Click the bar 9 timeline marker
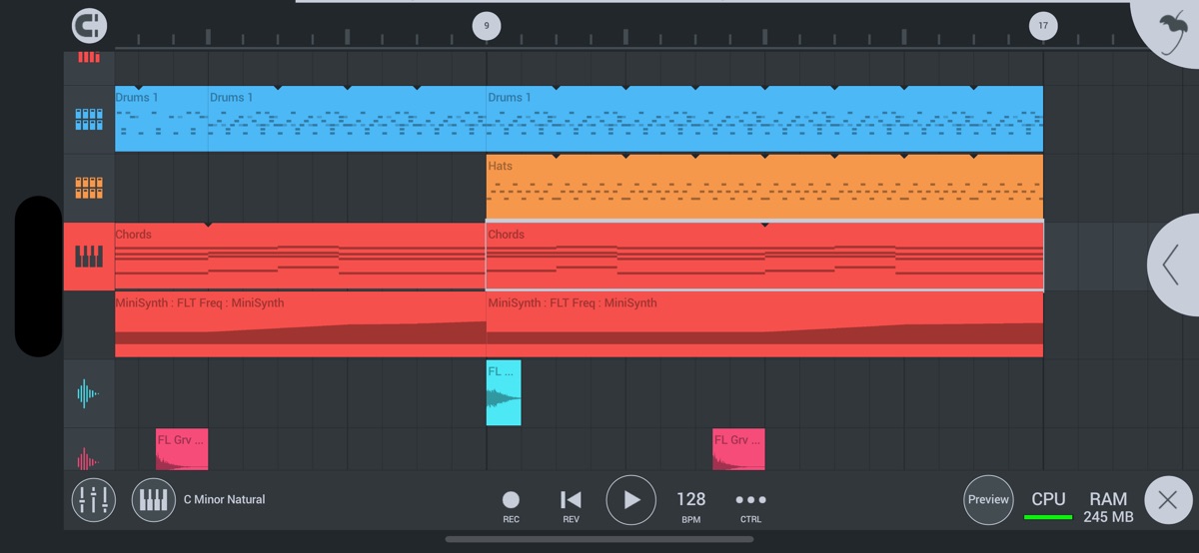This screenshot has width=1199, height=553. (487, 26)
